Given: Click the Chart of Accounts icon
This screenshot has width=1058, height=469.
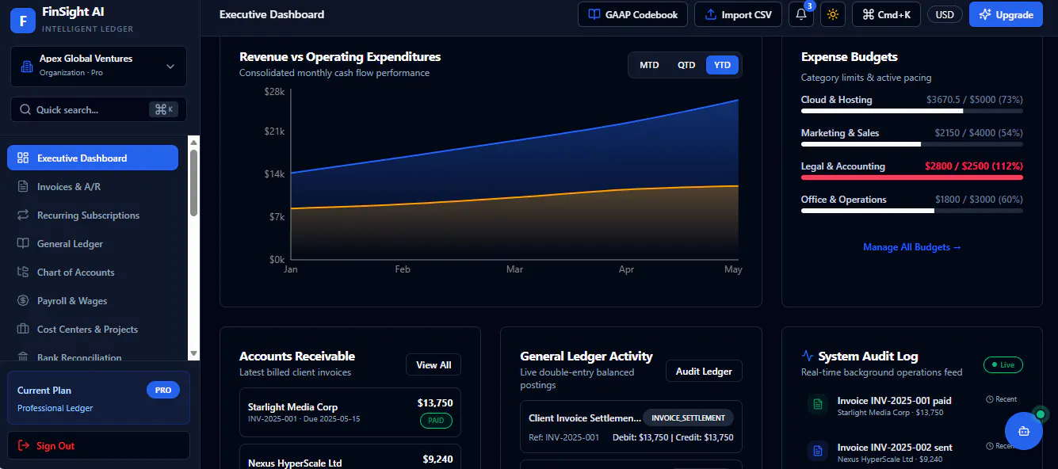Looking at the screenshot, I should [x=23, y=273].
